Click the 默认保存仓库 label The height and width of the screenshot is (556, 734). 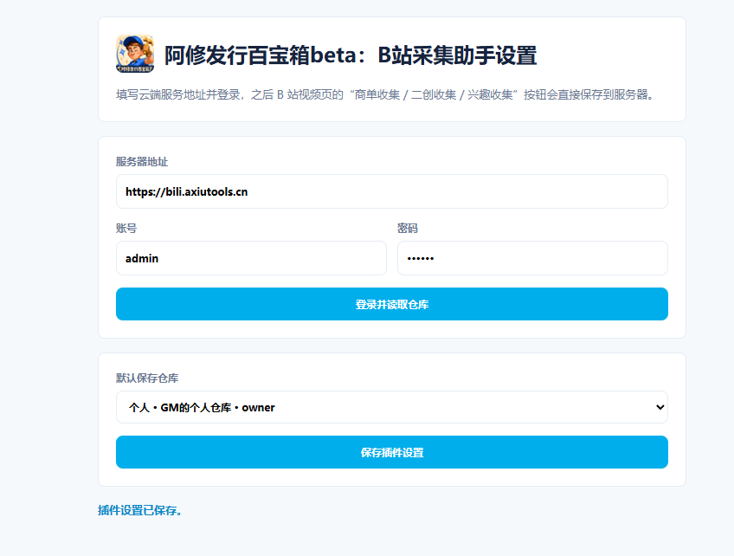147,378
